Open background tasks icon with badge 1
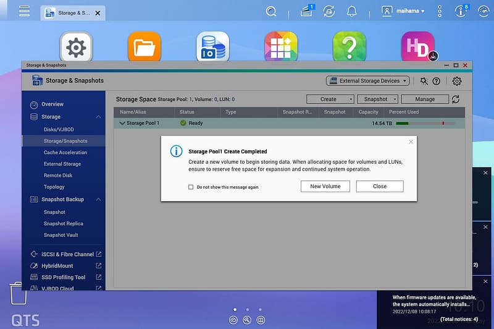The image size is (494, 329). click(x=306, y=11)
